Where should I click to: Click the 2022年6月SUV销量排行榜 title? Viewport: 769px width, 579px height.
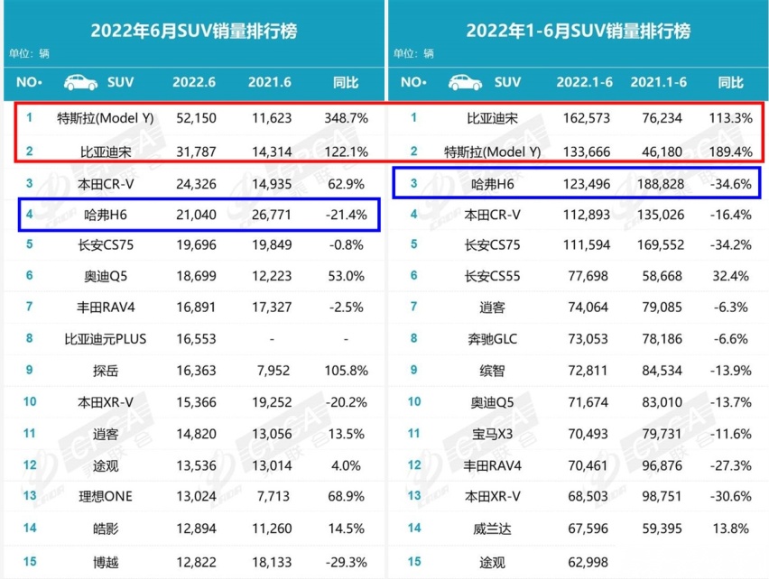(194, 31)
